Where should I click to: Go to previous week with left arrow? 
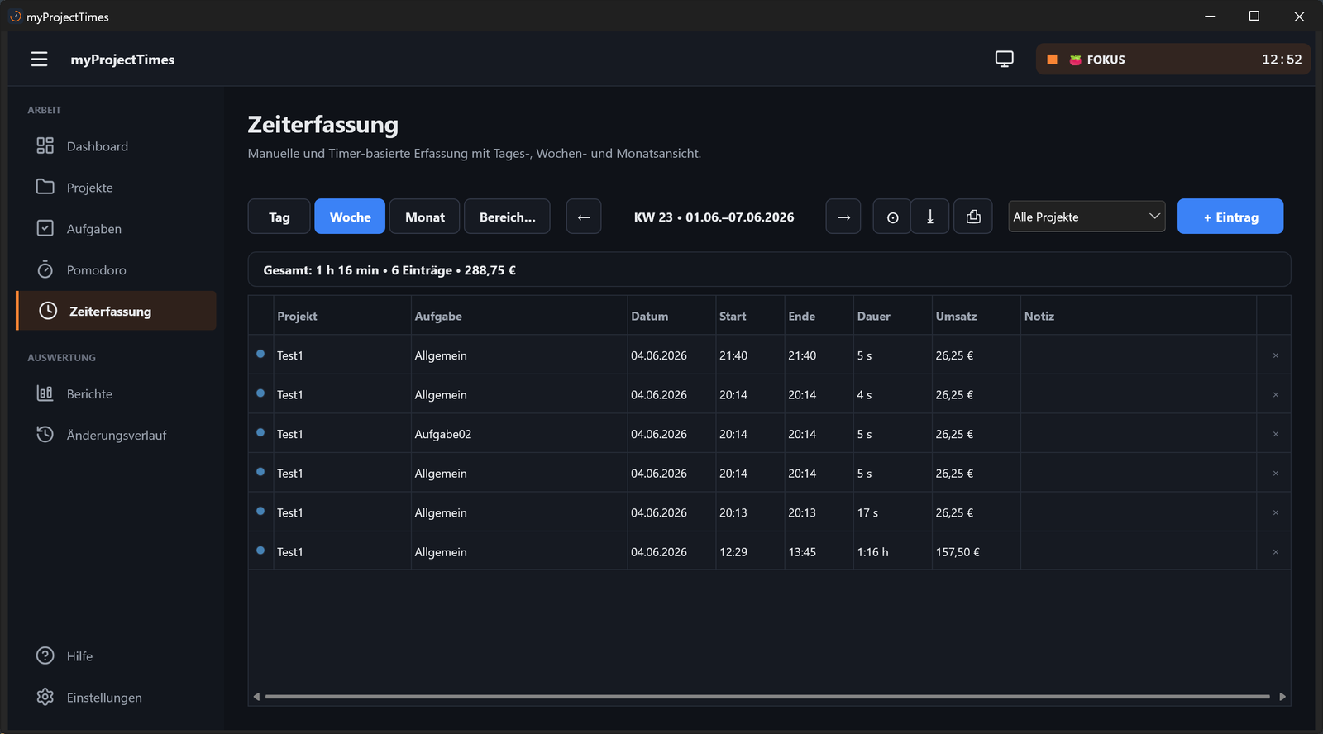click(x=584, y=217)
